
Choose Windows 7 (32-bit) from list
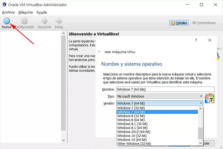(x=157, y=108)
